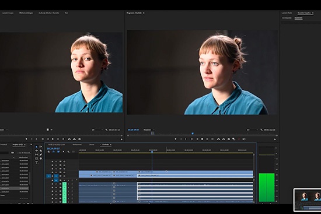Add a marker in the Source monitor

[26, 139]
